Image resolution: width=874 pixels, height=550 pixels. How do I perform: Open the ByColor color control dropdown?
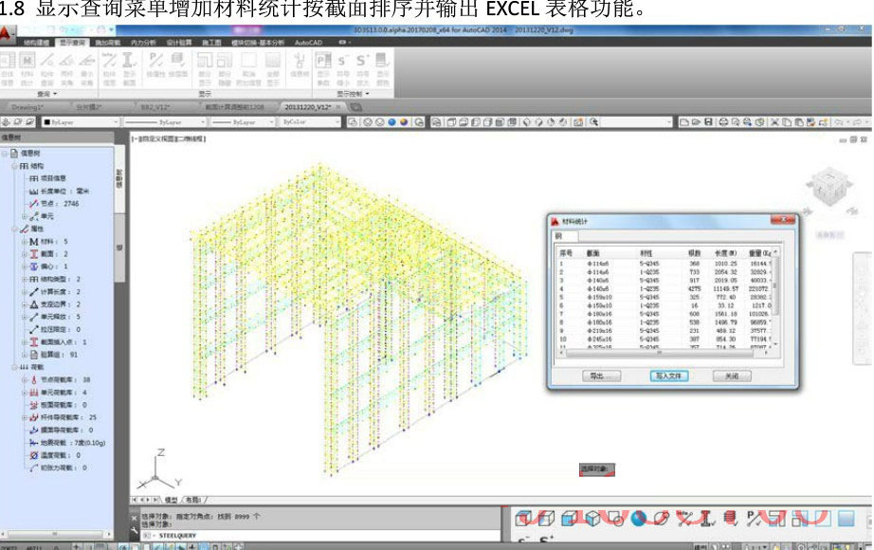pos(337,121)
